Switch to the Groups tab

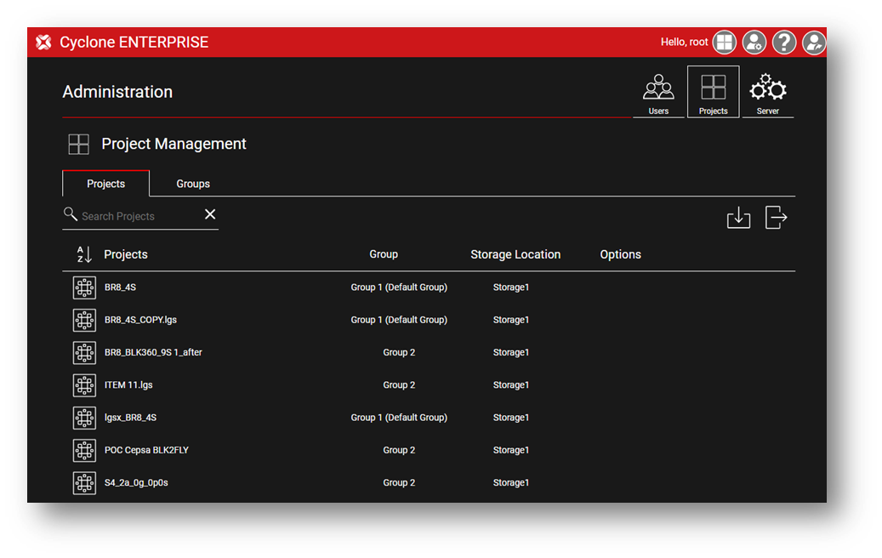click(193, 184)
